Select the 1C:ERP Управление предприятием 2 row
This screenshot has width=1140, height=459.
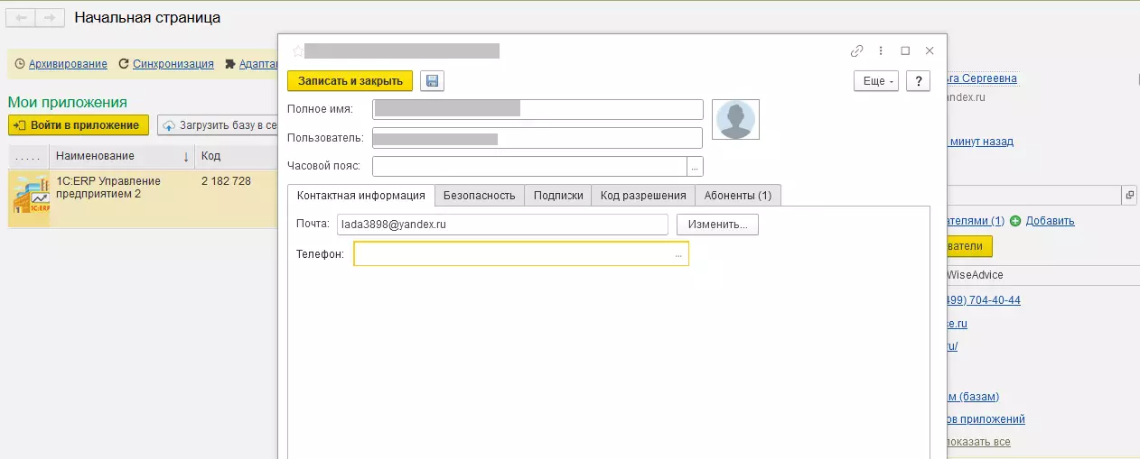pos(143,197)
